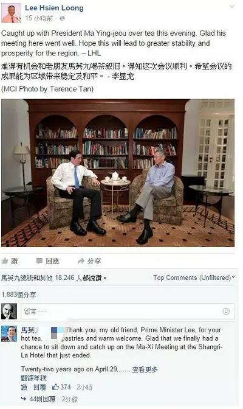The width and height of the screenshot is (243, 409).
Task: Open the Top Comments (Unfiltered) dropdown
Action: [194, 278]
